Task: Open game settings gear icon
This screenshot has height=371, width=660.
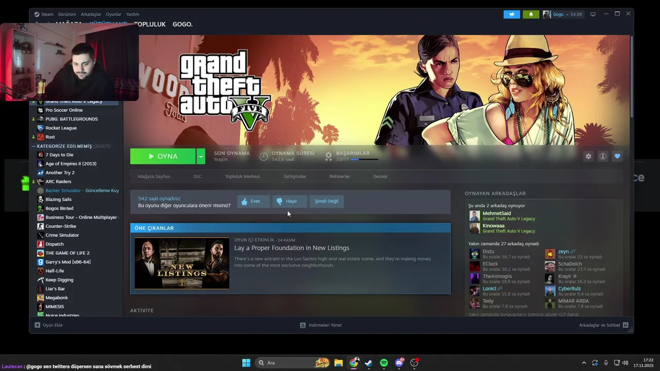Action: point(588,156)
